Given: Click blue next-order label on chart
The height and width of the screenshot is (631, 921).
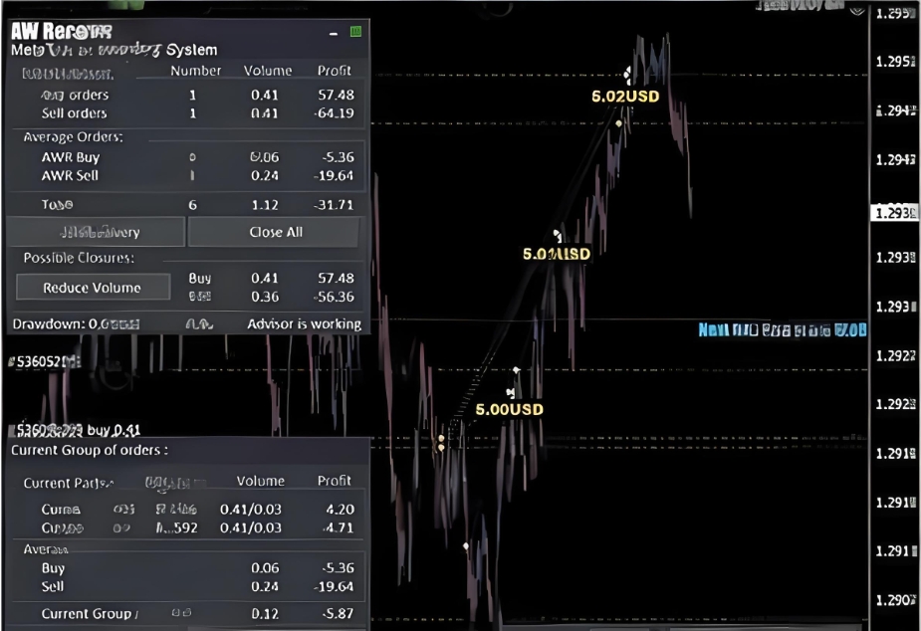Looking at the screenshot, I should [783, 329].
